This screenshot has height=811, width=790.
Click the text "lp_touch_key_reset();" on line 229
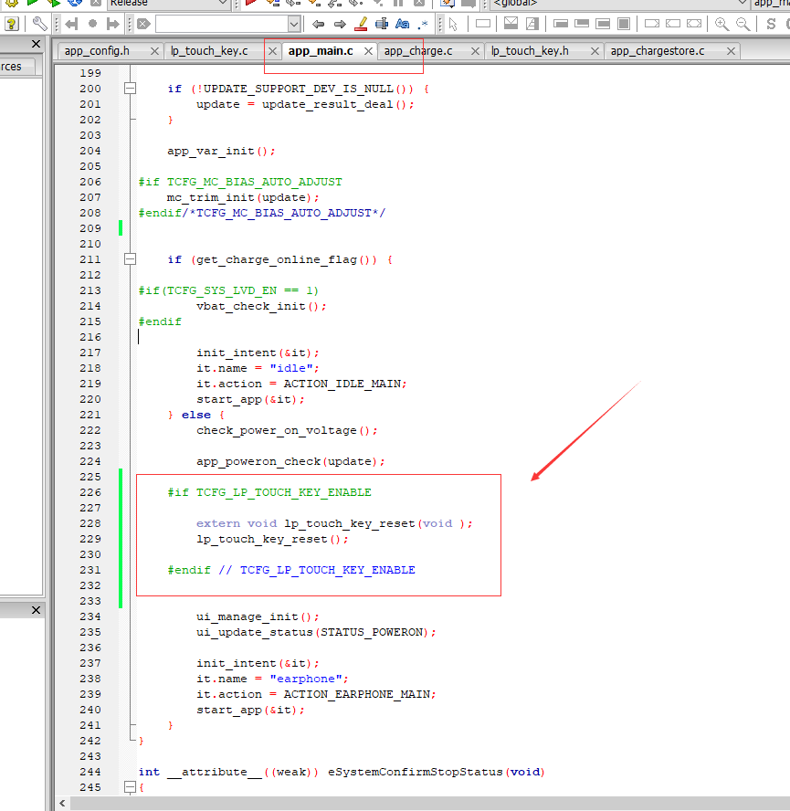273,539
